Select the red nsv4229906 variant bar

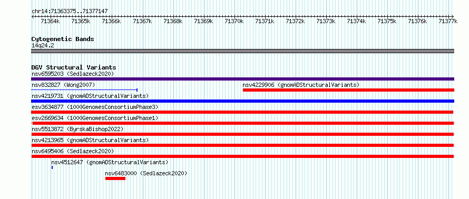(x=348, y=90)
